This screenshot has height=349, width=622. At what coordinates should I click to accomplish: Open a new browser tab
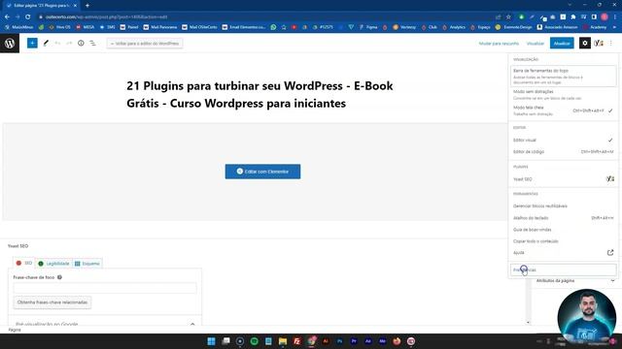pos(87,6)
